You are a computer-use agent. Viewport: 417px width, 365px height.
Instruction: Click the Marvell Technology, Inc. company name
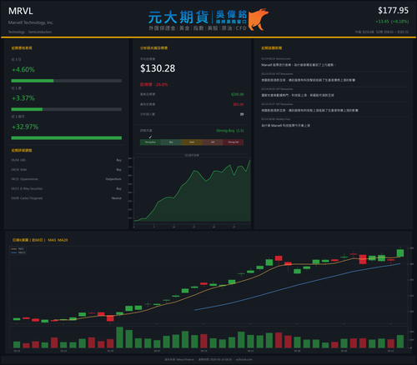(x=31, y=22)
